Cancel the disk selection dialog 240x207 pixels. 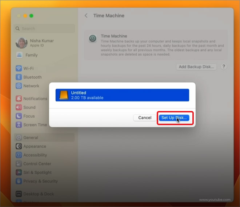(145, 118)
